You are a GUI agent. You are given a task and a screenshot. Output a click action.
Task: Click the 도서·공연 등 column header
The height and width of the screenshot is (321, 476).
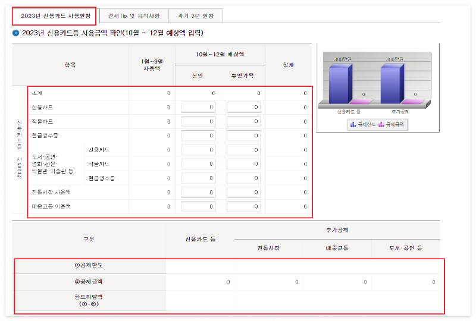point(406,248)
